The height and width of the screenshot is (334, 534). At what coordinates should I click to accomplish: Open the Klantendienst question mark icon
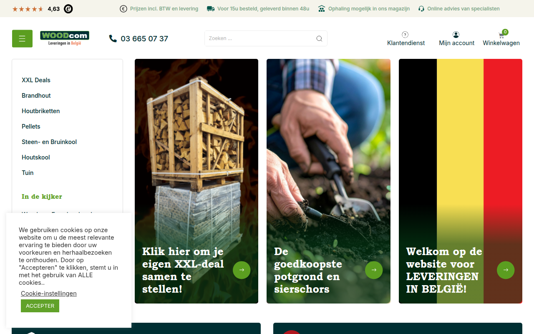[x=405, y=35]
